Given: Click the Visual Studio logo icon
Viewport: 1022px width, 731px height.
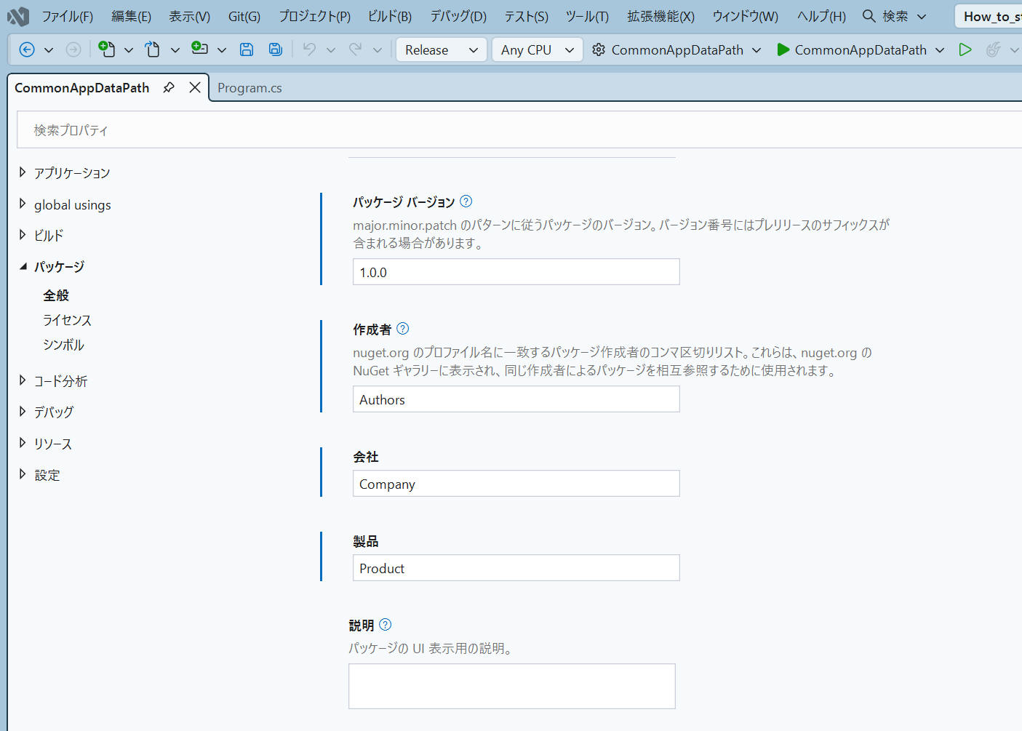Looking at the screenshot, I should pos(18,16).
